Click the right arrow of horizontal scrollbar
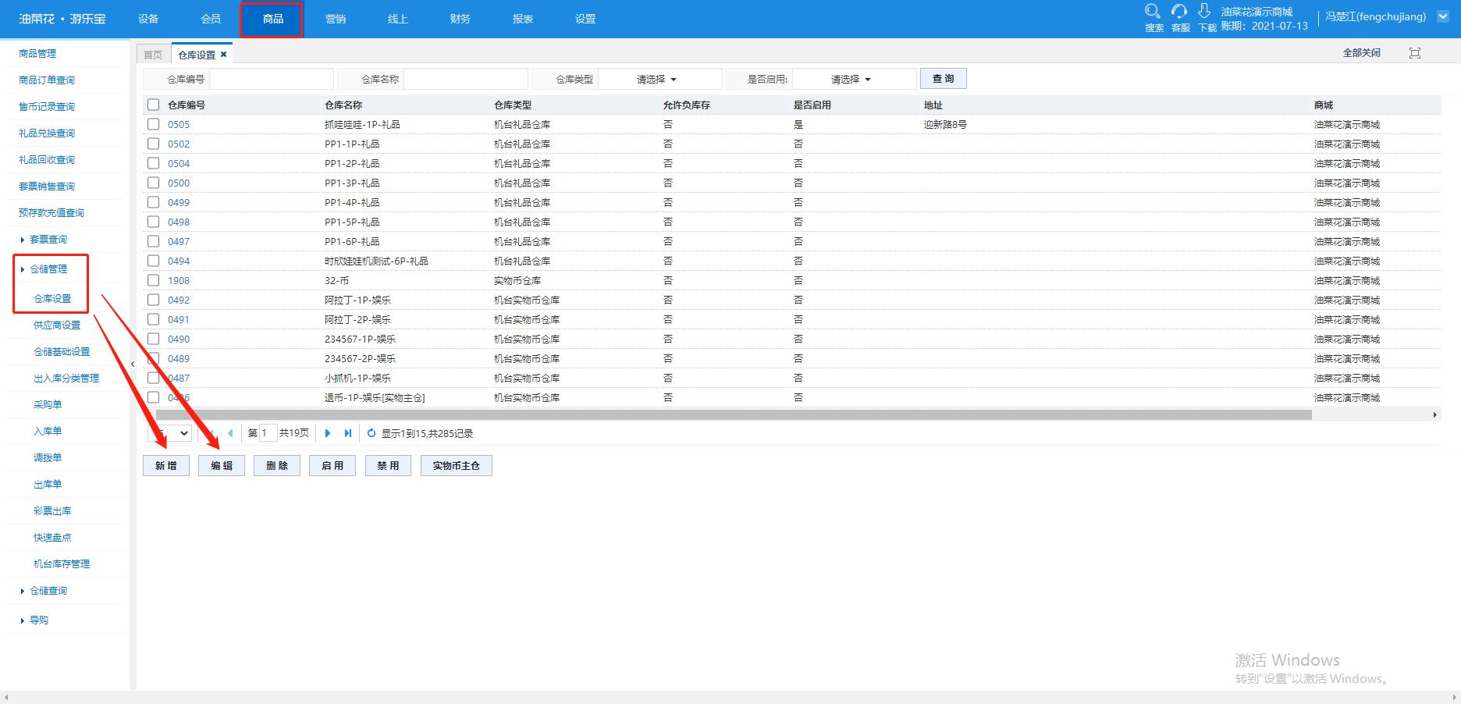 1434,415
